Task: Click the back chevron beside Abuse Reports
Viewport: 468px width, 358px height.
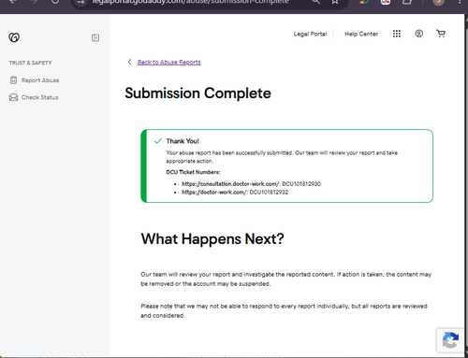Action: (x=129, y=62)
